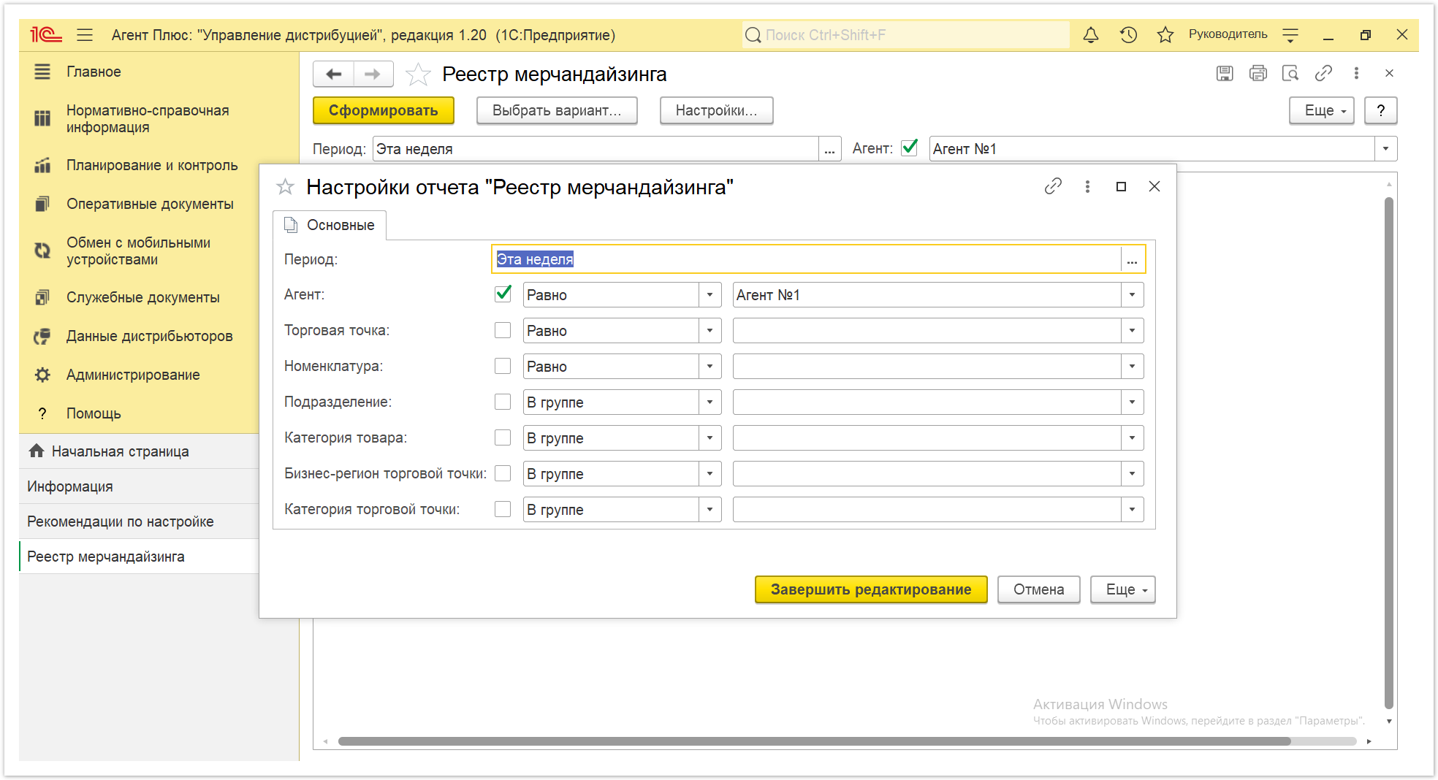The image size is (1438, 780).
Task: Open Категория товара value dropdown arrow
Action: 1132,438
